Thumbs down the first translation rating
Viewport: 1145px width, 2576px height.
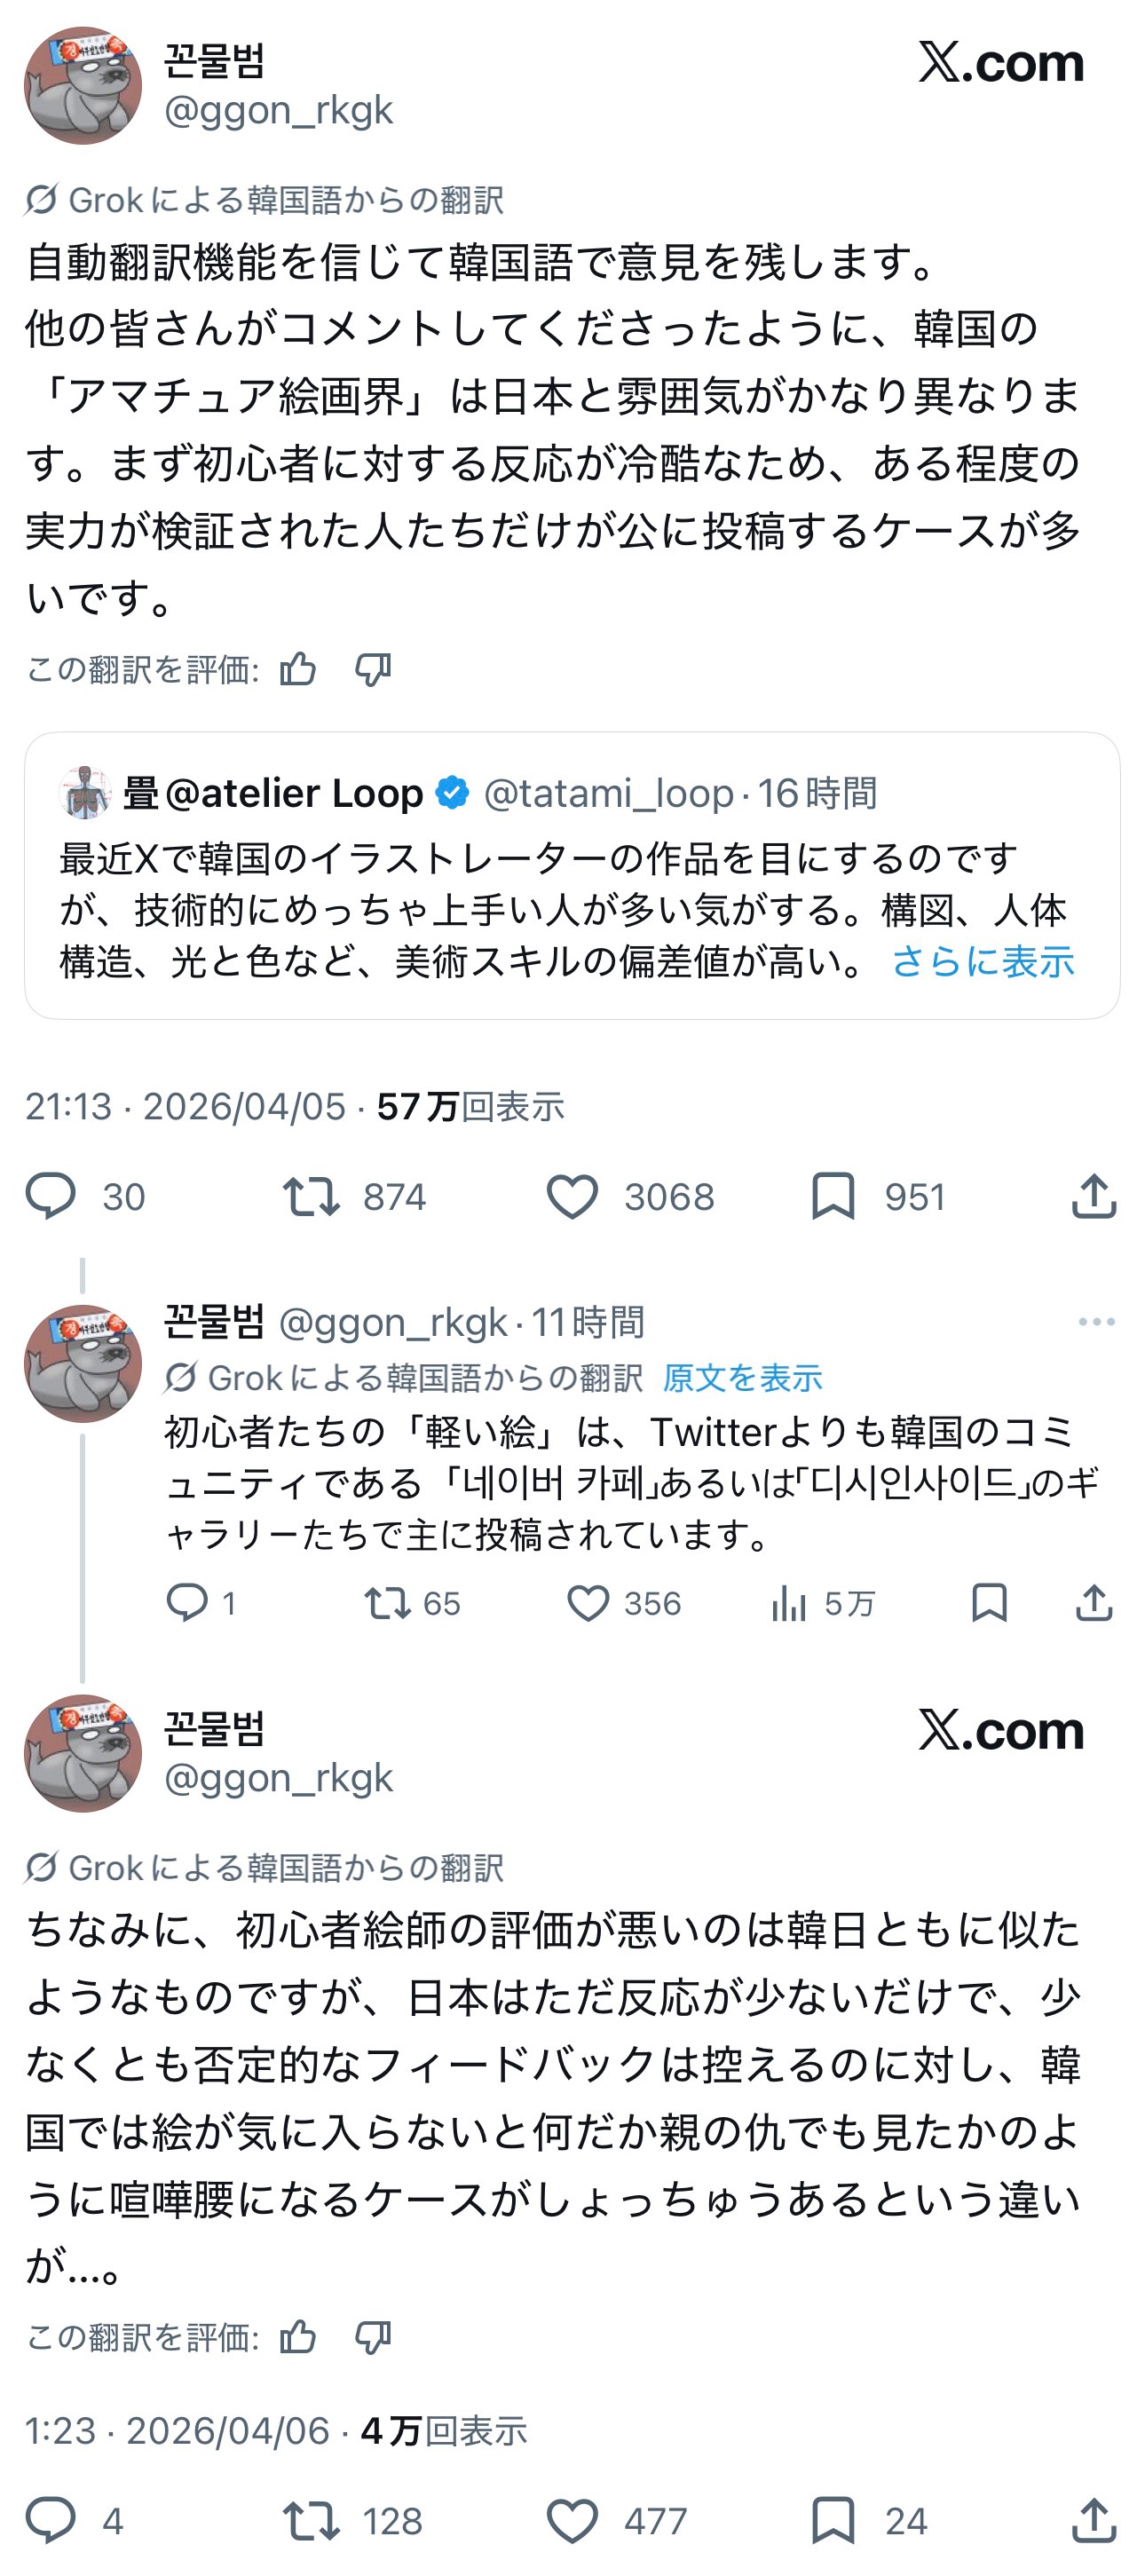click(373, 669)
